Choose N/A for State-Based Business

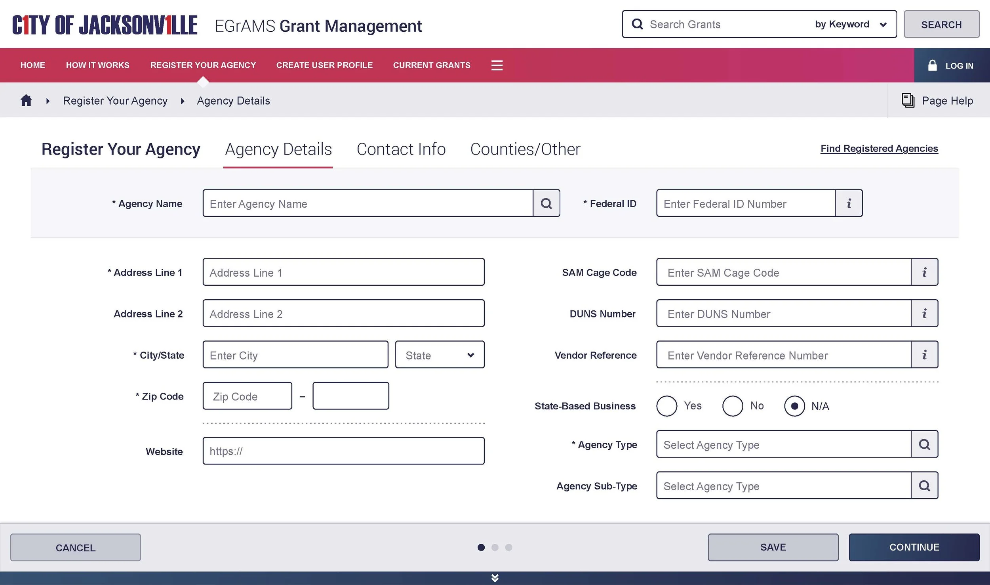(x=794, y=406)
